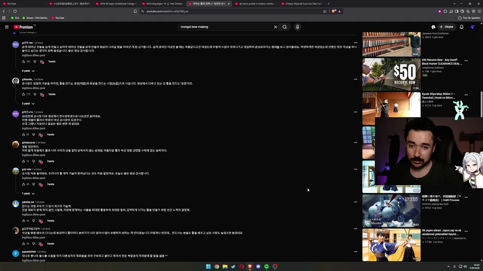Image resolution: width=483 pixels, height=271 pixels.
Task: Like the comment with 65 likes
Action: [23, 184]
